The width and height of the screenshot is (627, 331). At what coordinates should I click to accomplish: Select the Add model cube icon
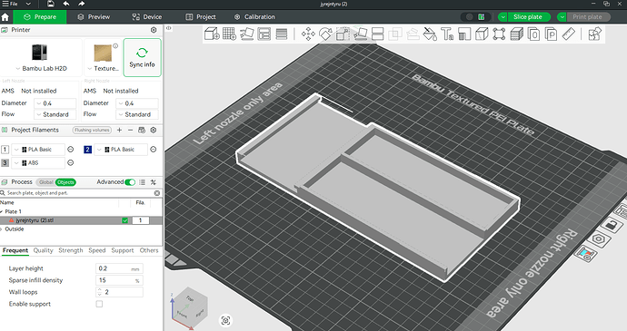coord(212,34)
